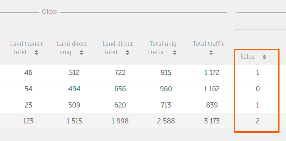Select Land transit total summary value 123
The image size is (286, 141).
(x=28, y=121)
